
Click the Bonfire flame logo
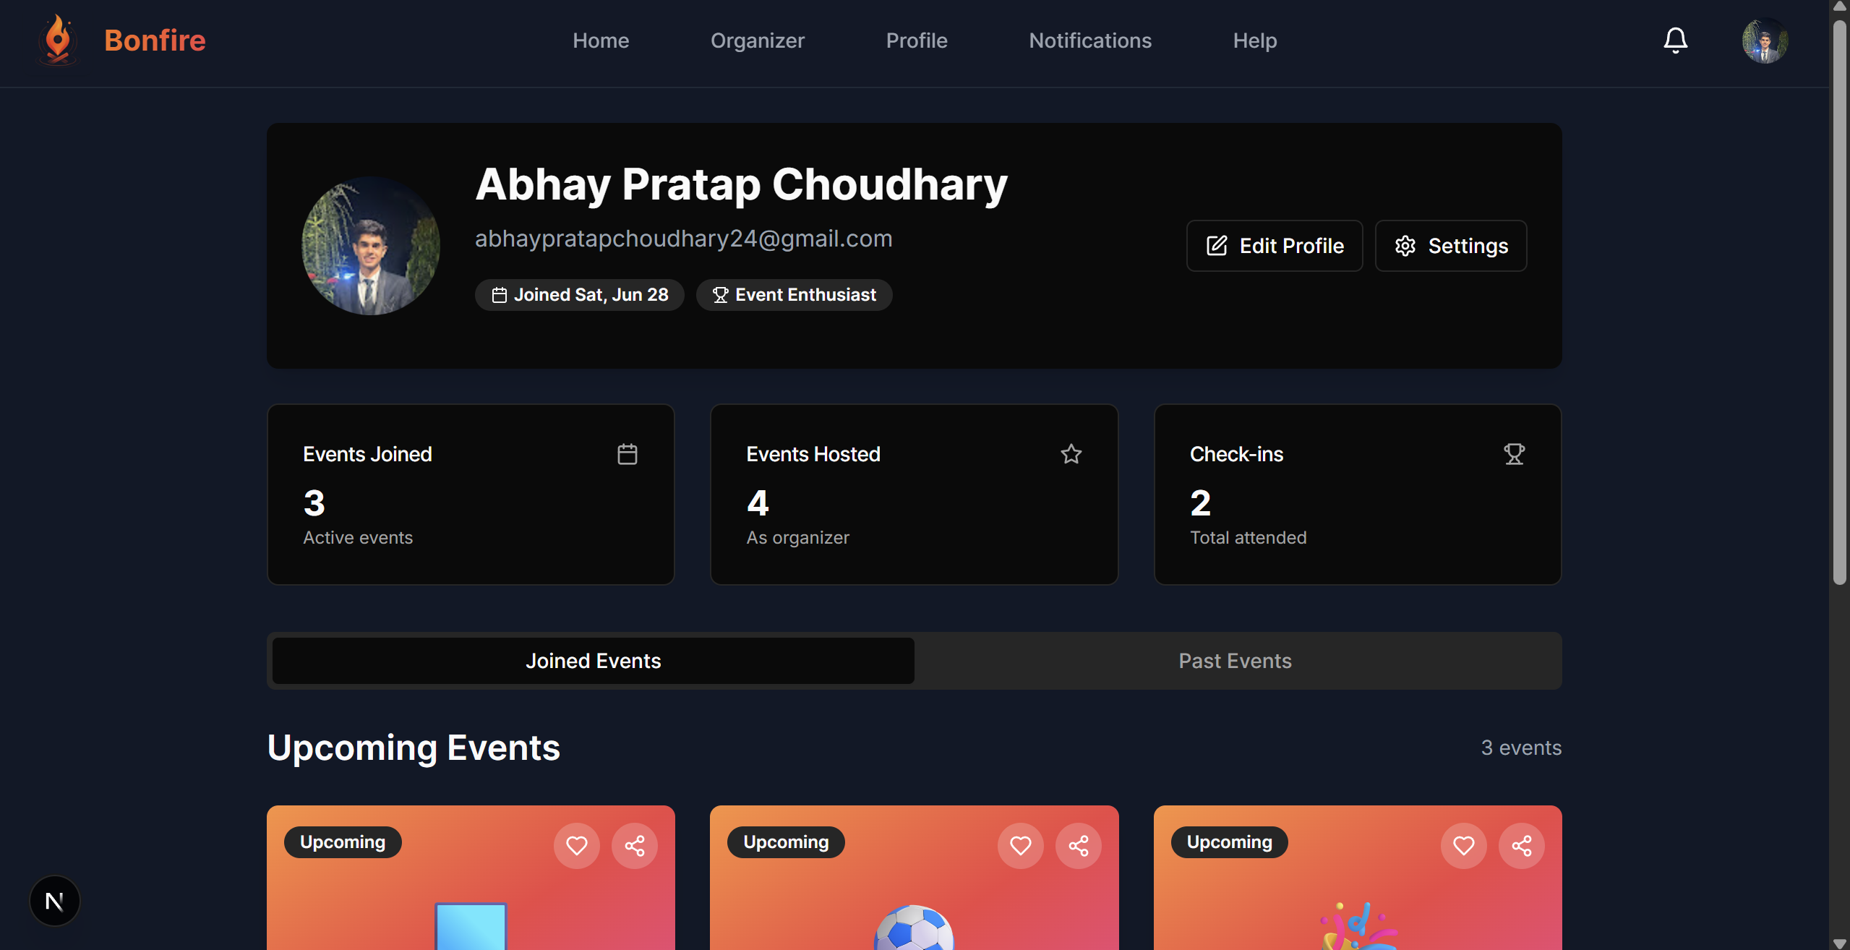(58, 40)
